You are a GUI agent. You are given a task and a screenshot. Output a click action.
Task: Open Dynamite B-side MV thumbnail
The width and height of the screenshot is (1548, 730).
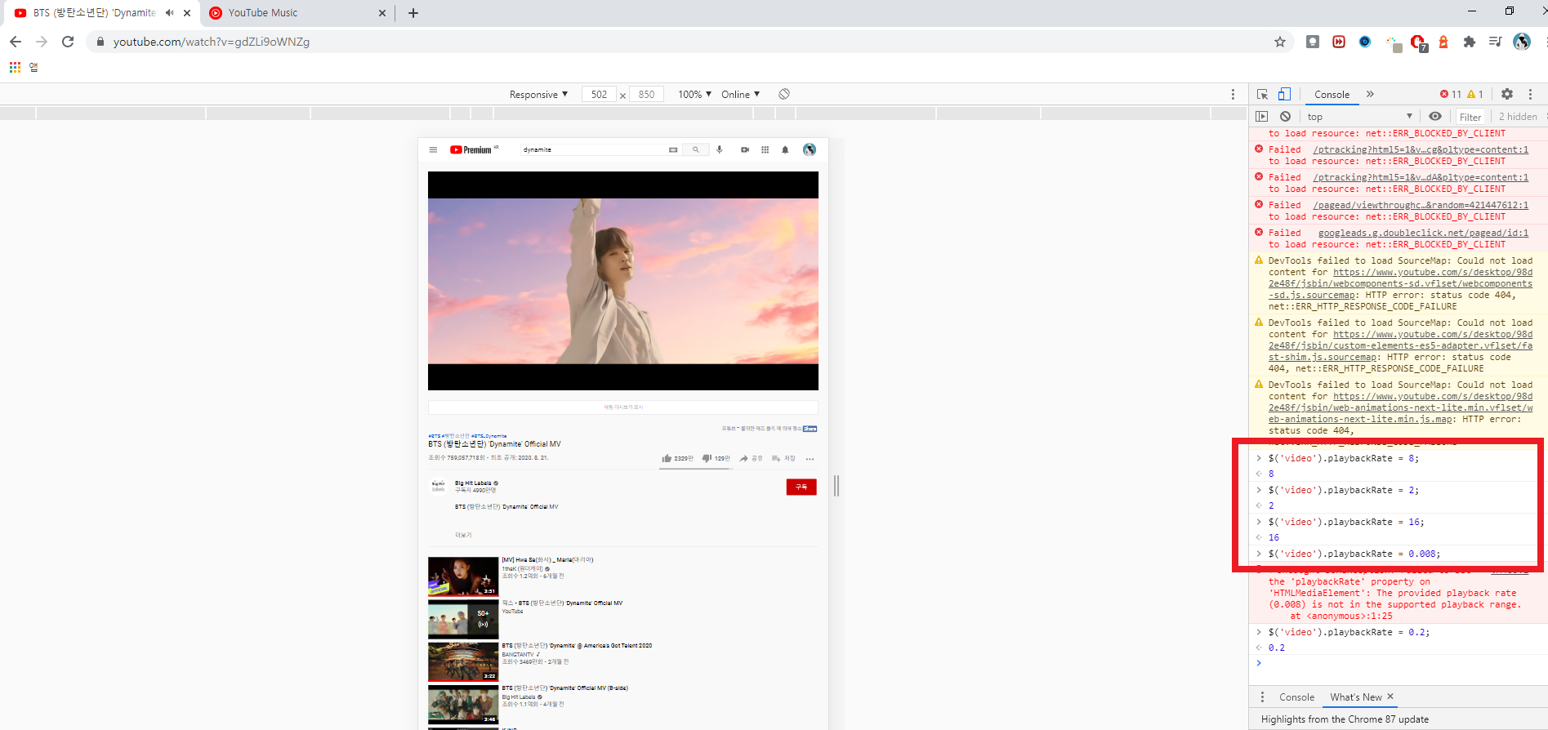[x=463, y=704]
